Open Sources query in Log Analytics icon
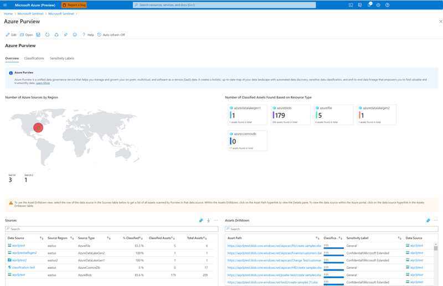The image size is (443, 286). [201, 220]
